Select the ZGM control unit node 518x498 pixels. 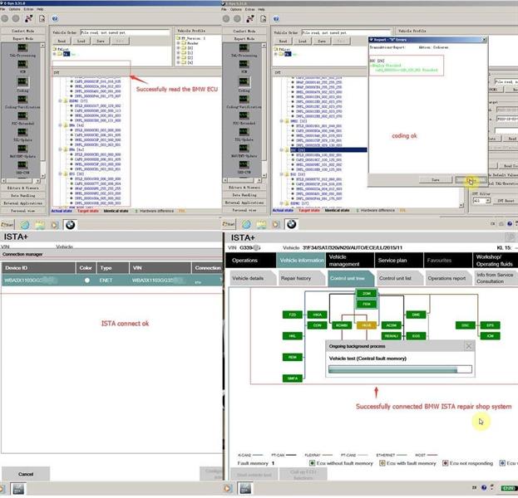[367, 294]
